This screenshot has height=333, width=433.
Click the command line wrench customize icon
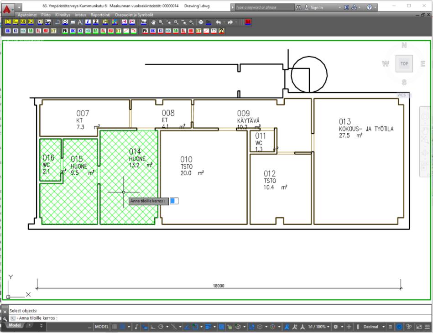5,319
